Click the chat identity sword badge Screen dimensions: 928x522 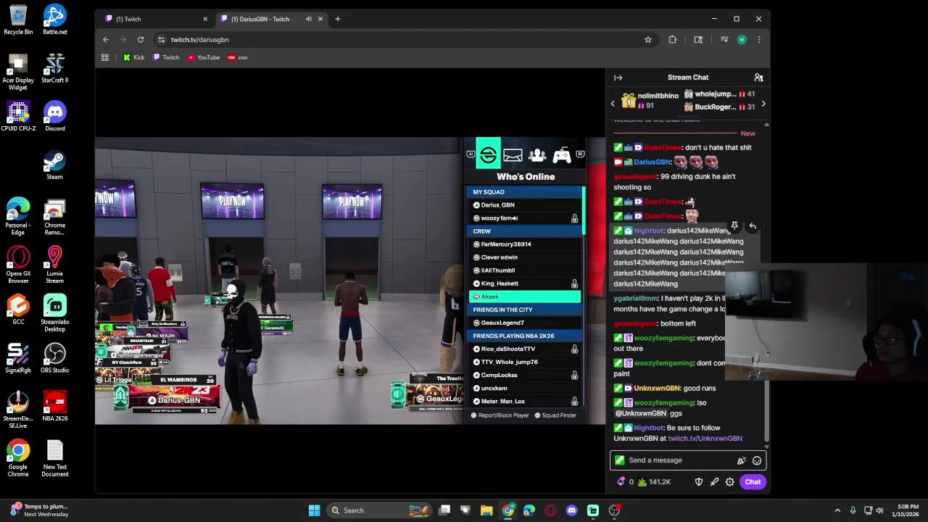(619, 460)
